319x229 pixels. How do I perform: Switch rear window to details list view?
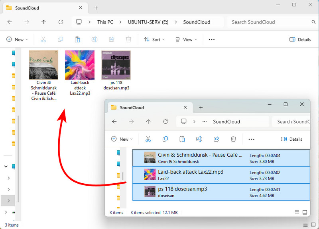[305, 225]
